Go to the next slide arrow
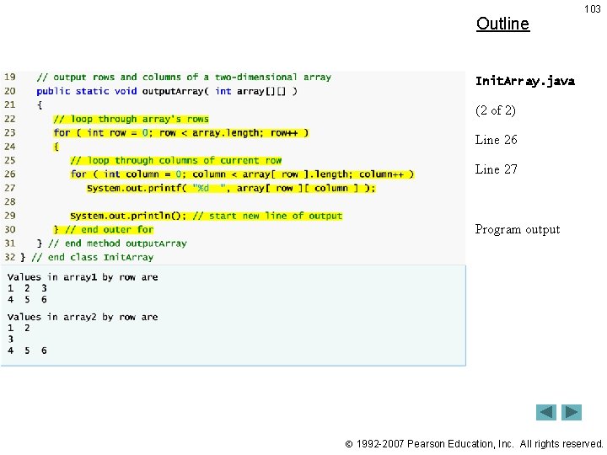 point(572,412)
